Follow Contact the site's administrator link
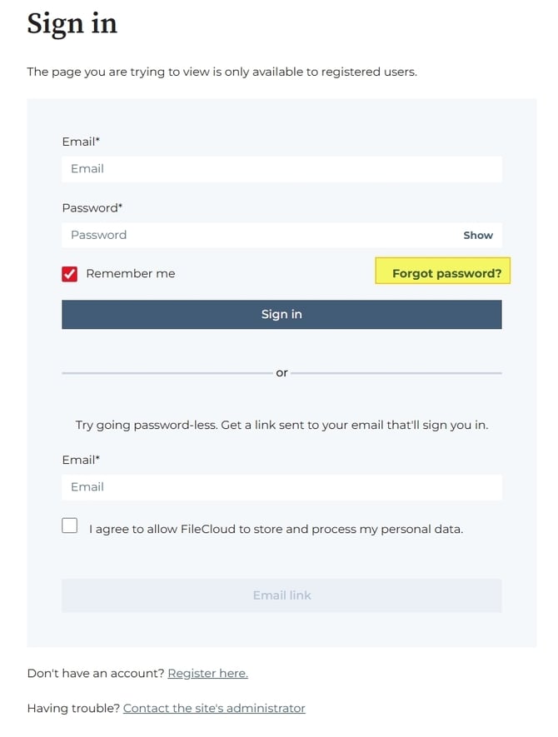The height and width of the screenshot is (737, 558). (214, 709)
